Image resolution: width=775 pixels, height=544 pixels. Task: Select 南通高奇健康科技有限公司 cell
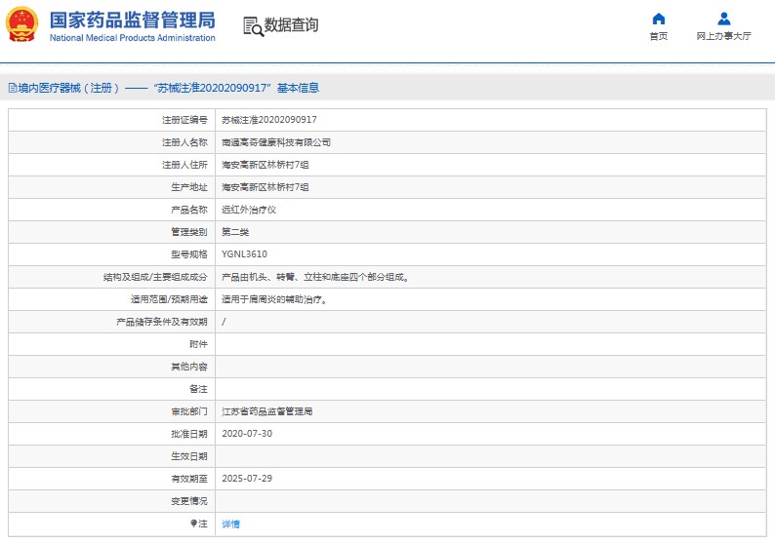point(276,142)
